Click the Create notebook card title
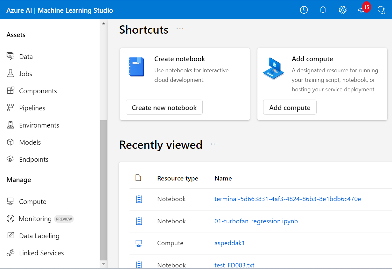Viewport: 392px width, 269px height. (x=180, y=59)
